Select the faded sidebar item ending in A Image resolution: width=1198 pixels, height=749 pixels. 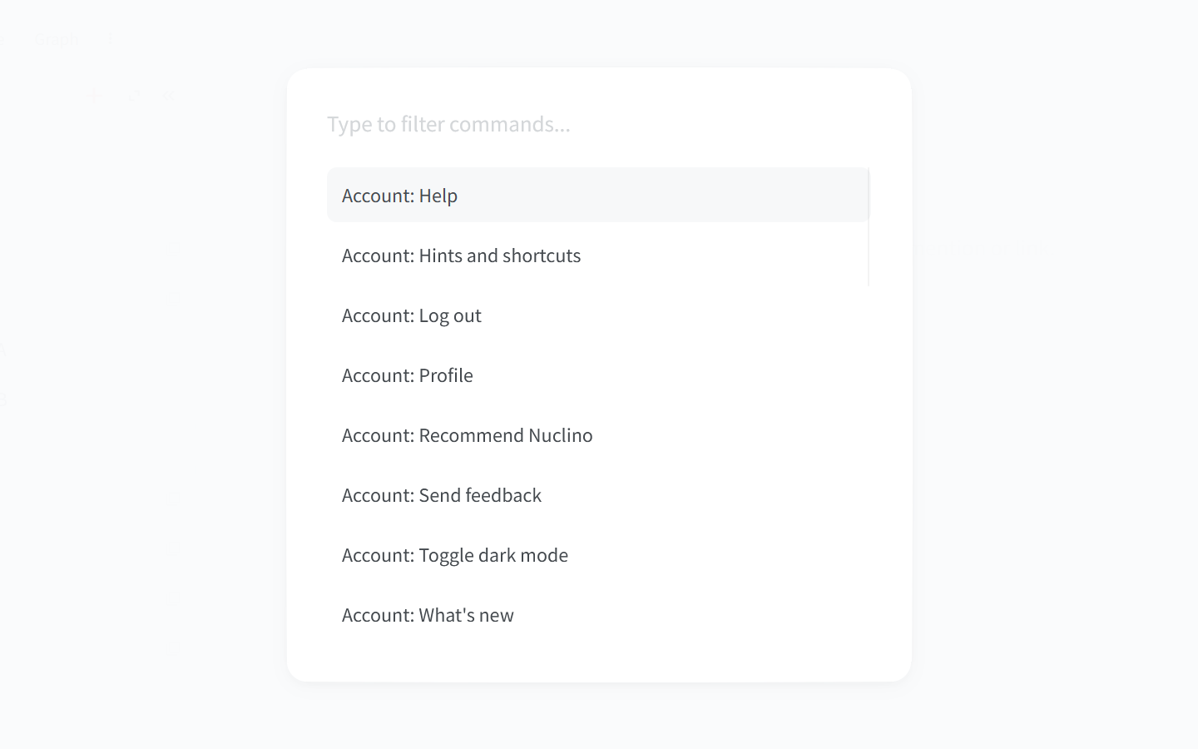click(2, 350)
